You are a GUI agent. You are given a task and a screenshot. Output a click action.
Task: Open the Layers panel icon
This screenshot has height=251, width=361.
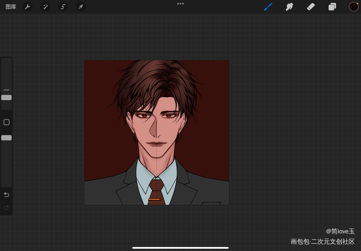pos(332,7)
